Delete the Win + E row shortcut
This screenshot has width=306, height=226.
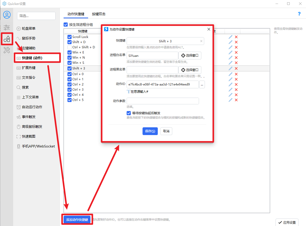click(x=236, y=52)
